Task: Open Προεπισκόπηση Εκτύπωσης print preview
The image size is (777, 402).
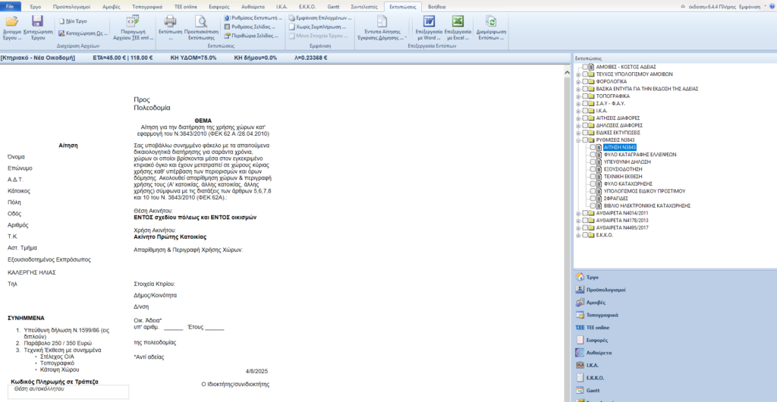Action: pos(200,24)
